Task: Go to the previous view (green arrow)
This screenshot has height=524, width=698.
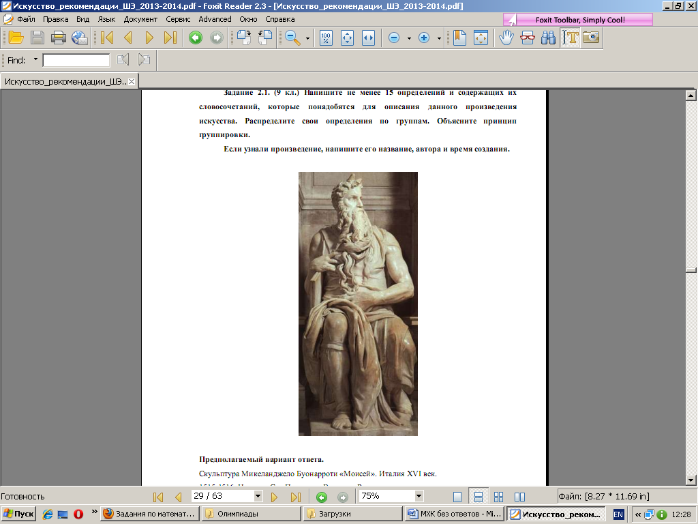Action: 196,38
